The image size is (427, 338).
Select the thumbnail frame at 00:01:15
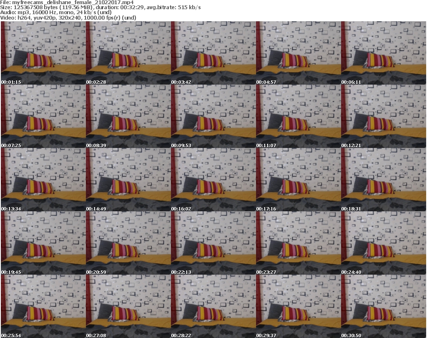click(43, 53)
